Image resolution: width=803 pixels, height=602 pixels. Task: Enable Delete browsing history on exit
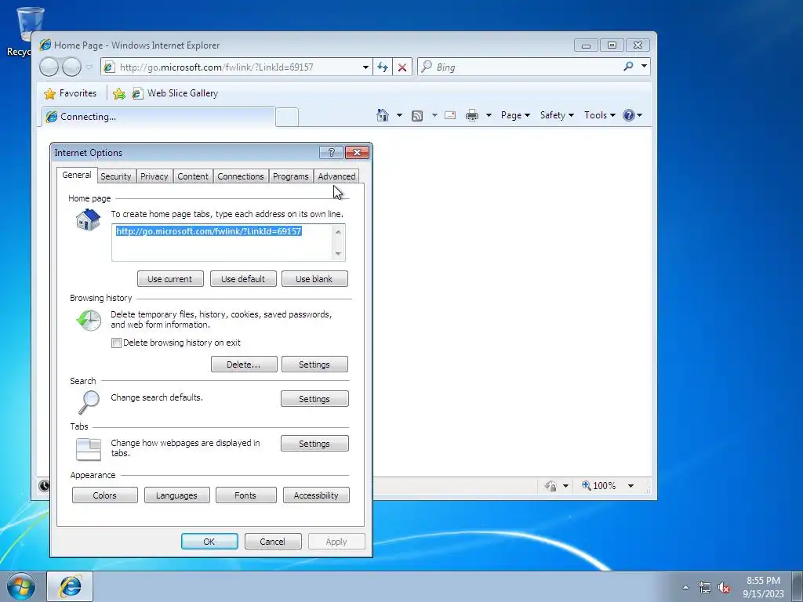click(x=116, y=343)
